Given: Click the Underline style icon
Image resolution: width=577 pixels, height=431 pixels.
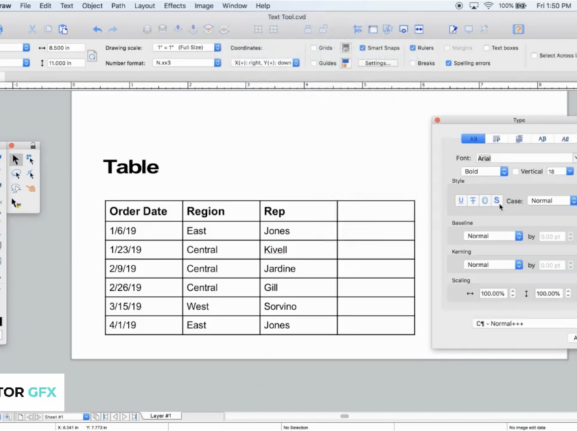Looking at the screenshot, I should point(461,201).
